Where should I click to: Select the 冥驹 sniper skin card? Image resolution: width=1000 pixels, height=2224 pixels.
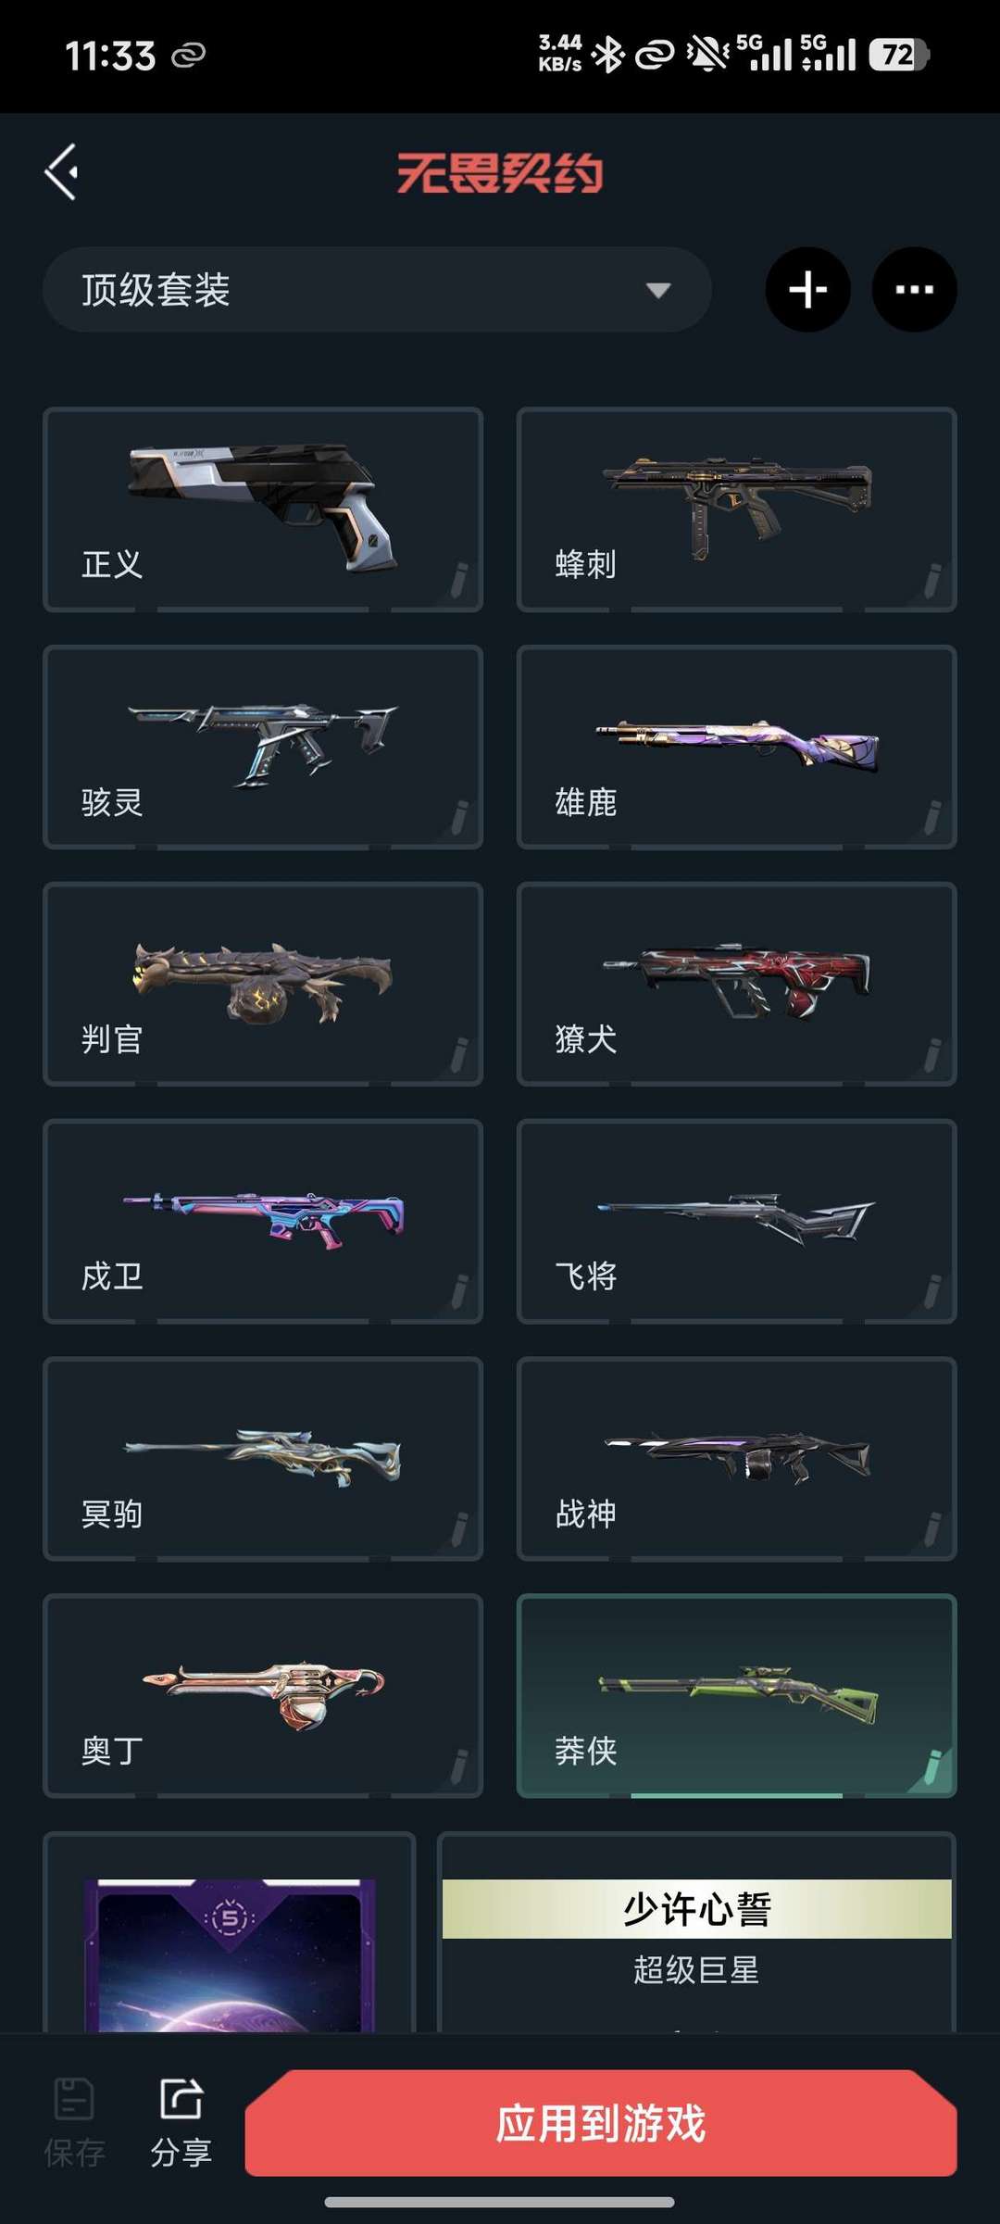pyautogui.click(x=263, y=1459)
